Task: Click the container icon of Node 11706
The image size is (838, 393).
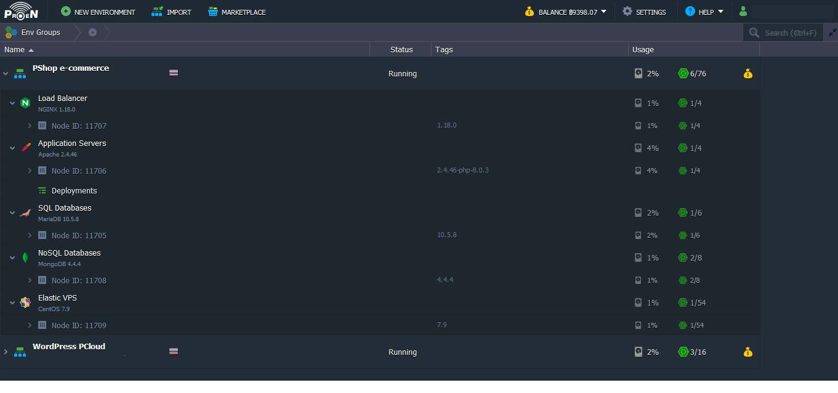Action: click(x=42, y=171)
